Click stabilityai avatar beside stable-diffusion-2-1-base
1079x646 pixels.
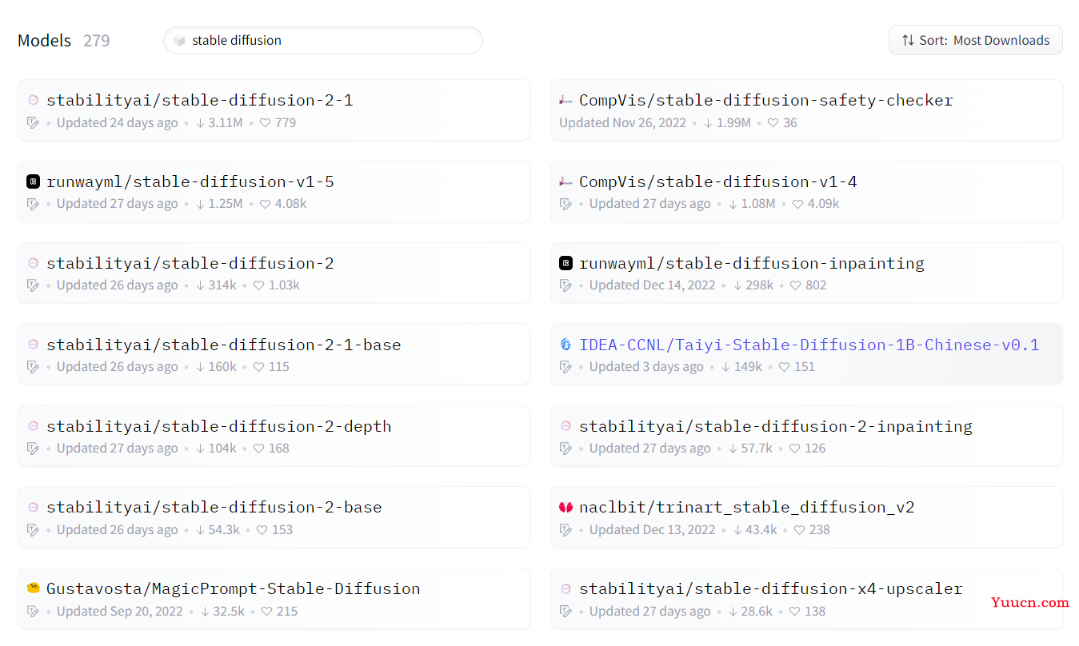[33, 345]
